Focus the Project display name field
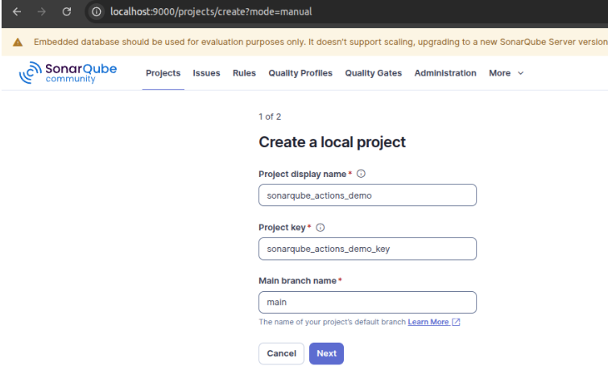608x387 pixels. (367, 196)
